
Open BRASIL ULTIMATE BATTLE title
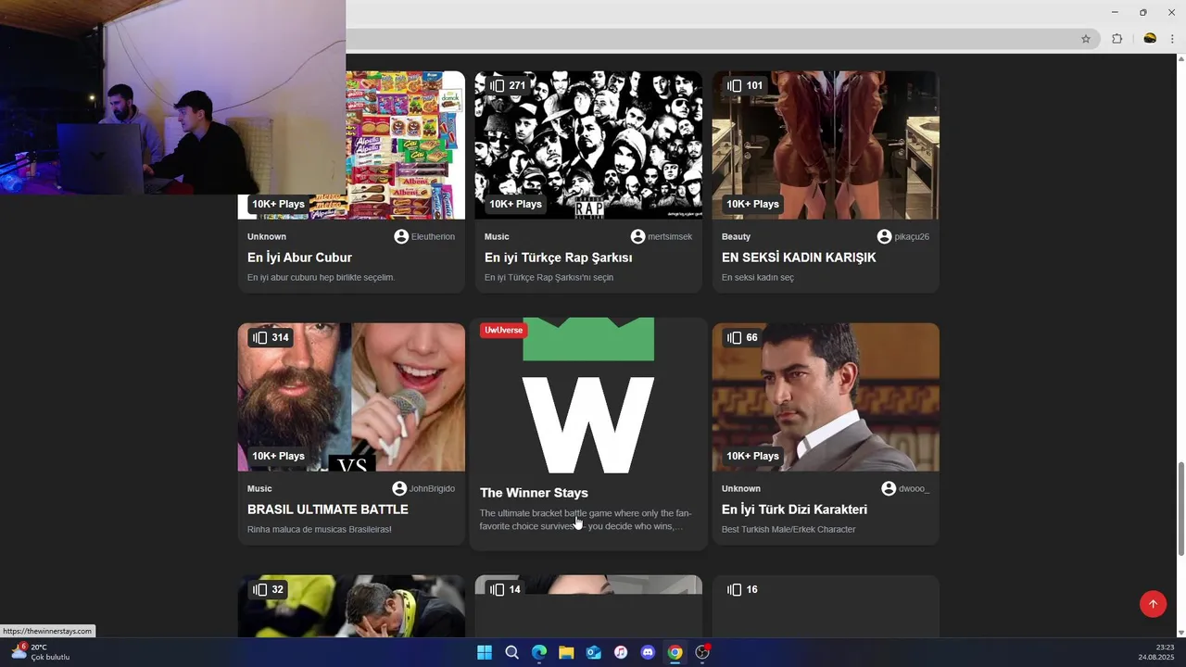coord(328,510)
